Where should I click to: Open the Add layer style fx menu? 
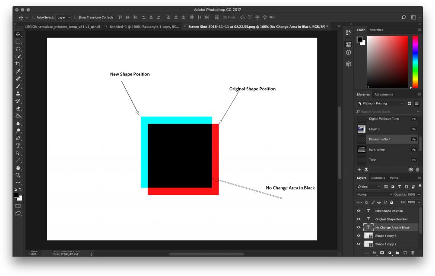point(374,252)
